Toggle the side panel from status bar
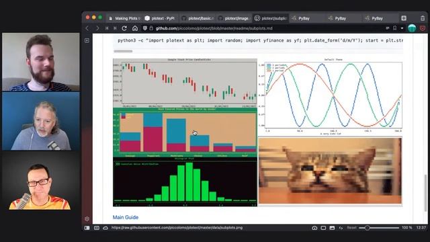Viewport: 430px width, 242px height. click(87, 228)
